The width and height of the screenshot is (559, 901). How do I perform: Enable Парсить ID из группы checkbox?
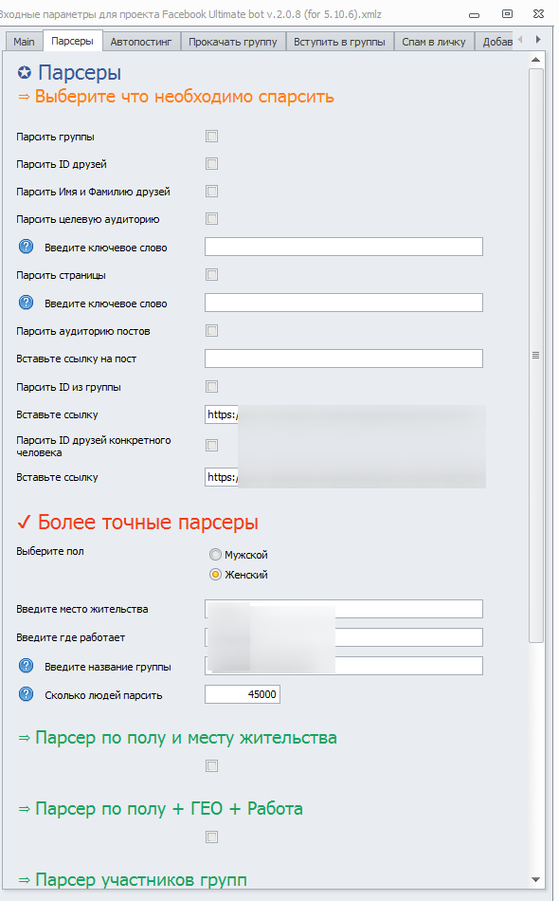tap(212, 387)
